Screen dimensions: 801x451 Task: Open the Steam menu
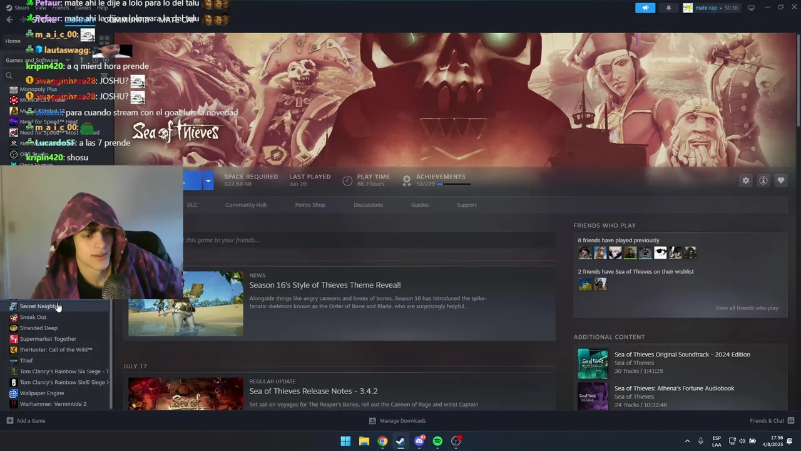tap(22, 8)
